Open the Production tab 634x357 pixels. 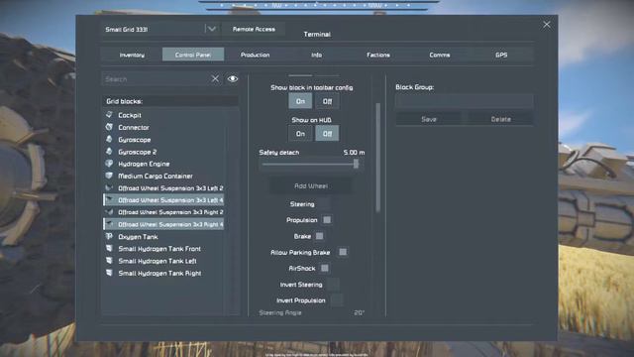point(255,55)
